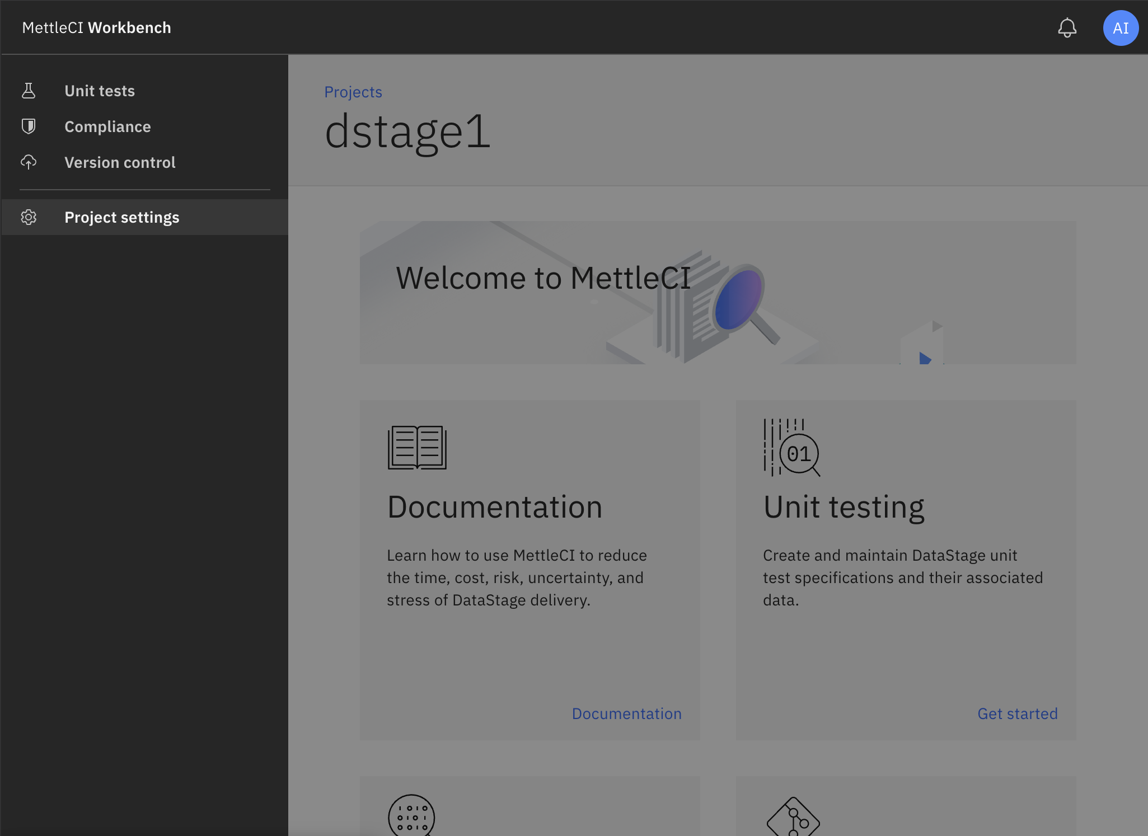
Task: Click Get started under Unit testing
Action: click(x=1017, y=713)
